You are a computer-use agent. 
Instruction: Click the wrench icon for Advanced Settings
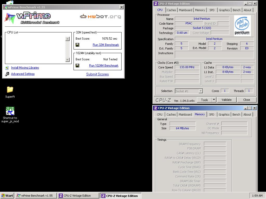7,74
